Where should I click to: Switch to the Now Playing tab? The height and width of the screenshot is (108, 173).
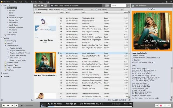tap(102, 9)
